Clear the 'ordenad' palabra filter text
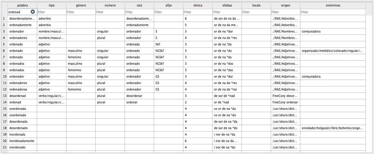 [x=33, y=12]
